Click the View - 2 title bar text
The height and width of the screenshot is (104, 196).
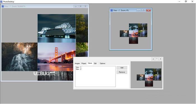pyautogui.click(x=121, y=10)
